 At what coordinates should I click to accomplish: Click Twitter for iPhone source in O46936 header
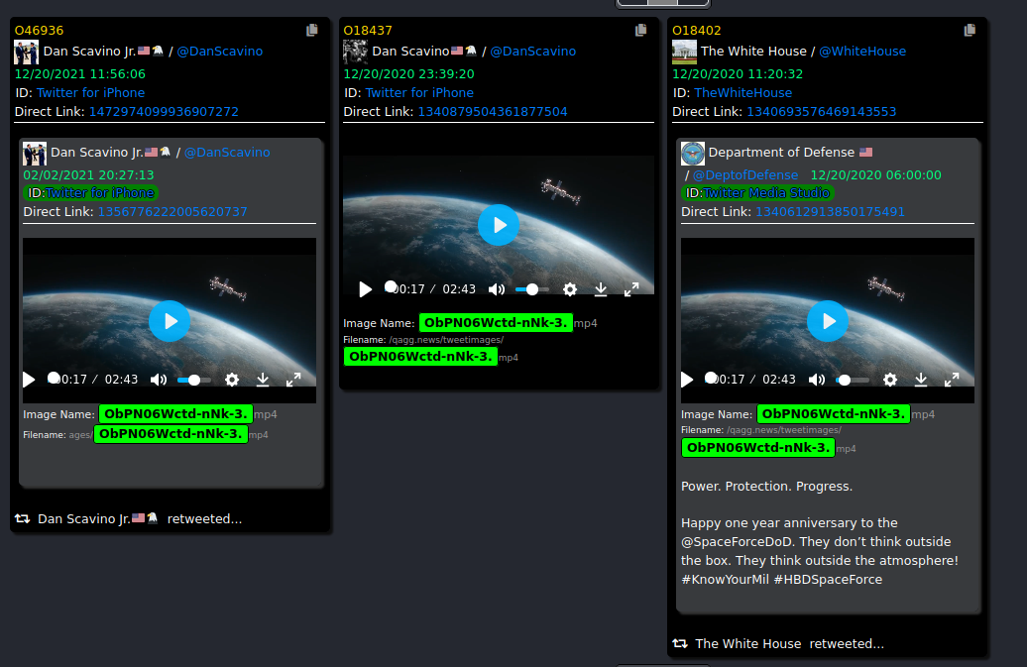[91, 93]
